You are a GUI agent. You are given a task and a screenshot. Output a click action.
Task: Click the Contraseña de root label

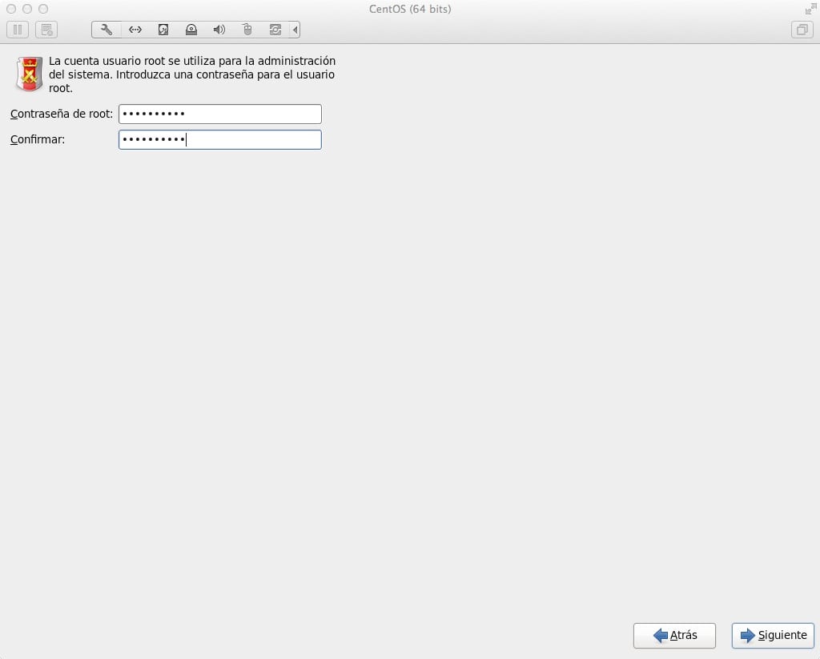coord(62,114)
